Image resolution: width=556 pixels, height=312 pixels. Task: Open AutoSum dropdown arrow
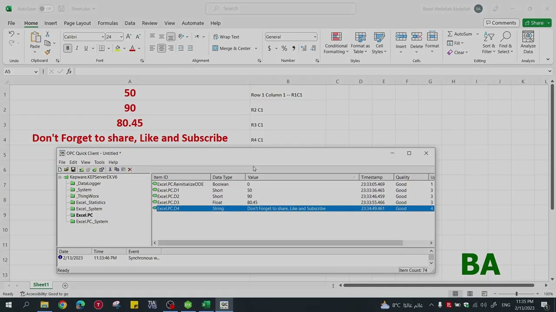477,34
